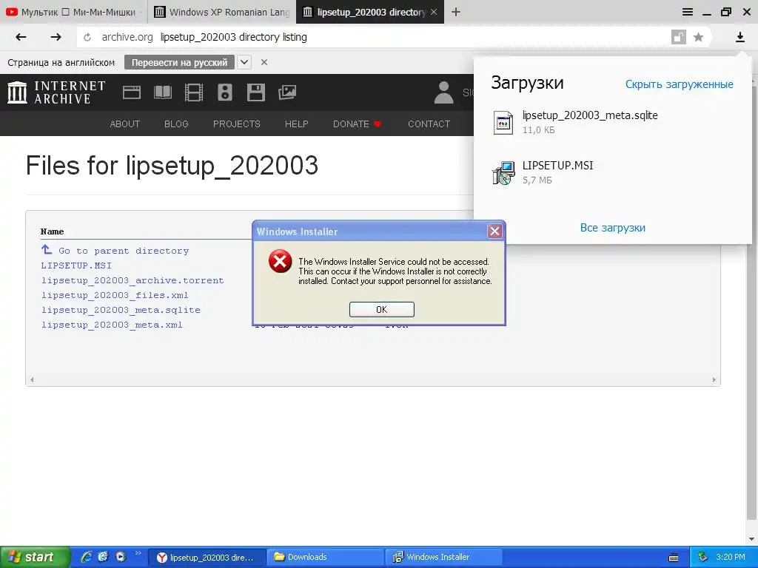The image size is (758, 568).
Task: Click the Internet Archive logo
Action: (x=56, y=92)
